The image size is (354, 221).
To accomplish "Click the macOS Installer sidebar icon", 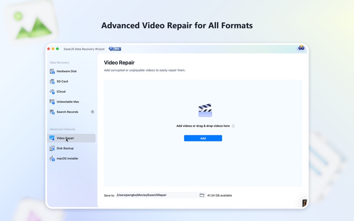I will pyautogui.click(x=52, y=158).
